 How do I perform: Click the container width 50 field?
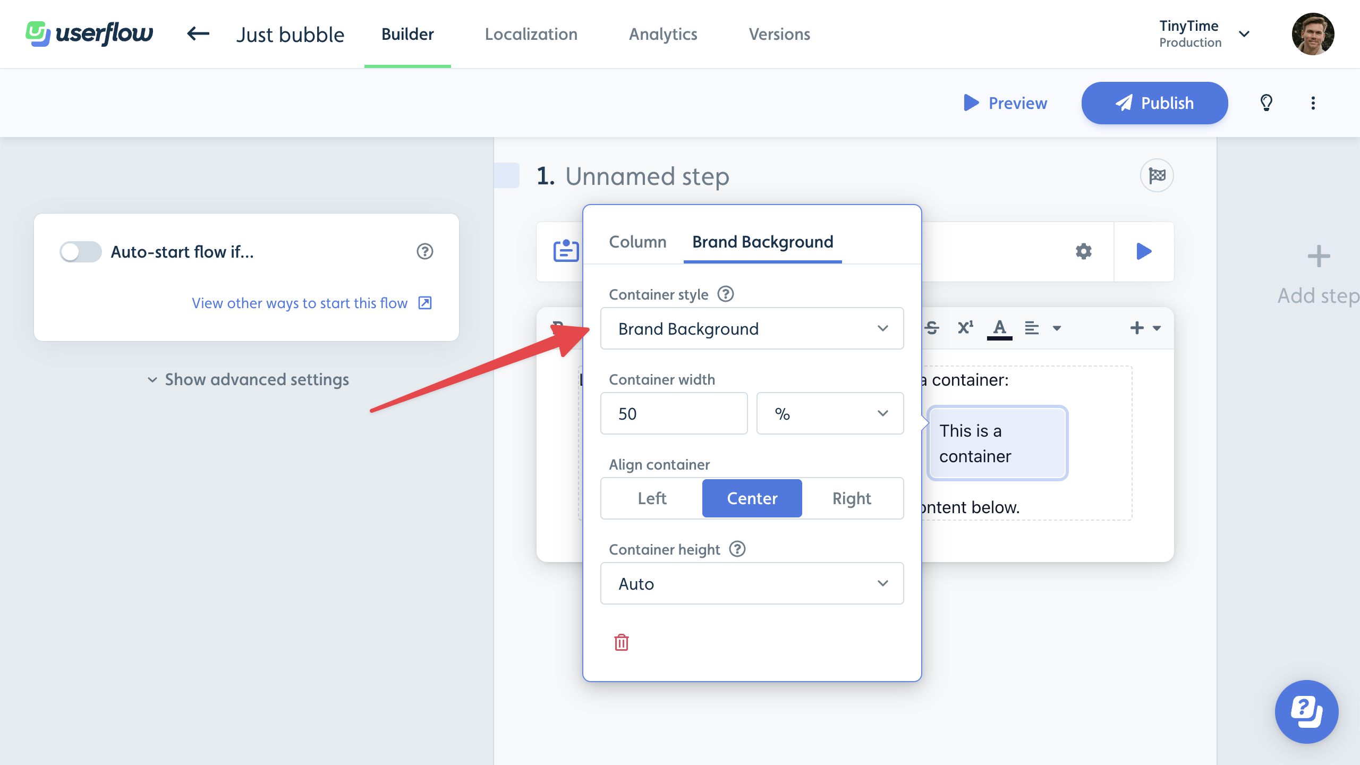[674, 413]
